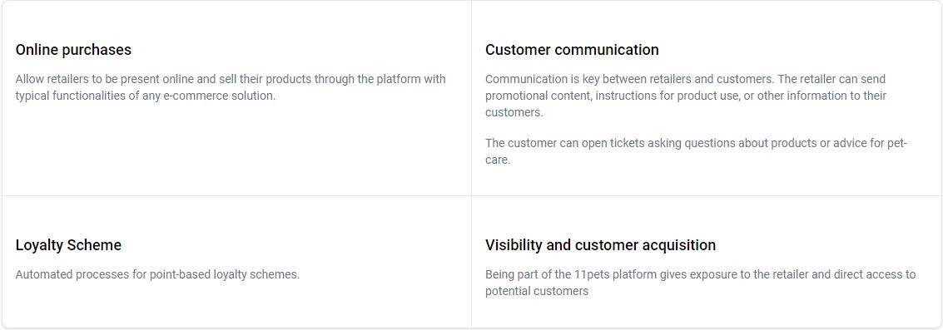This screenshot has width=943, height=330.
Task: Select the 'Communication is key between retailers' text
Action: [578, 79]
